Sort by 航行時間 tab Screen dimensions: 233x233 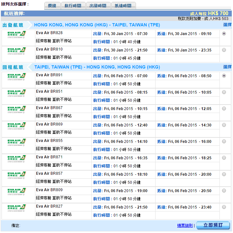coord(73,6)
